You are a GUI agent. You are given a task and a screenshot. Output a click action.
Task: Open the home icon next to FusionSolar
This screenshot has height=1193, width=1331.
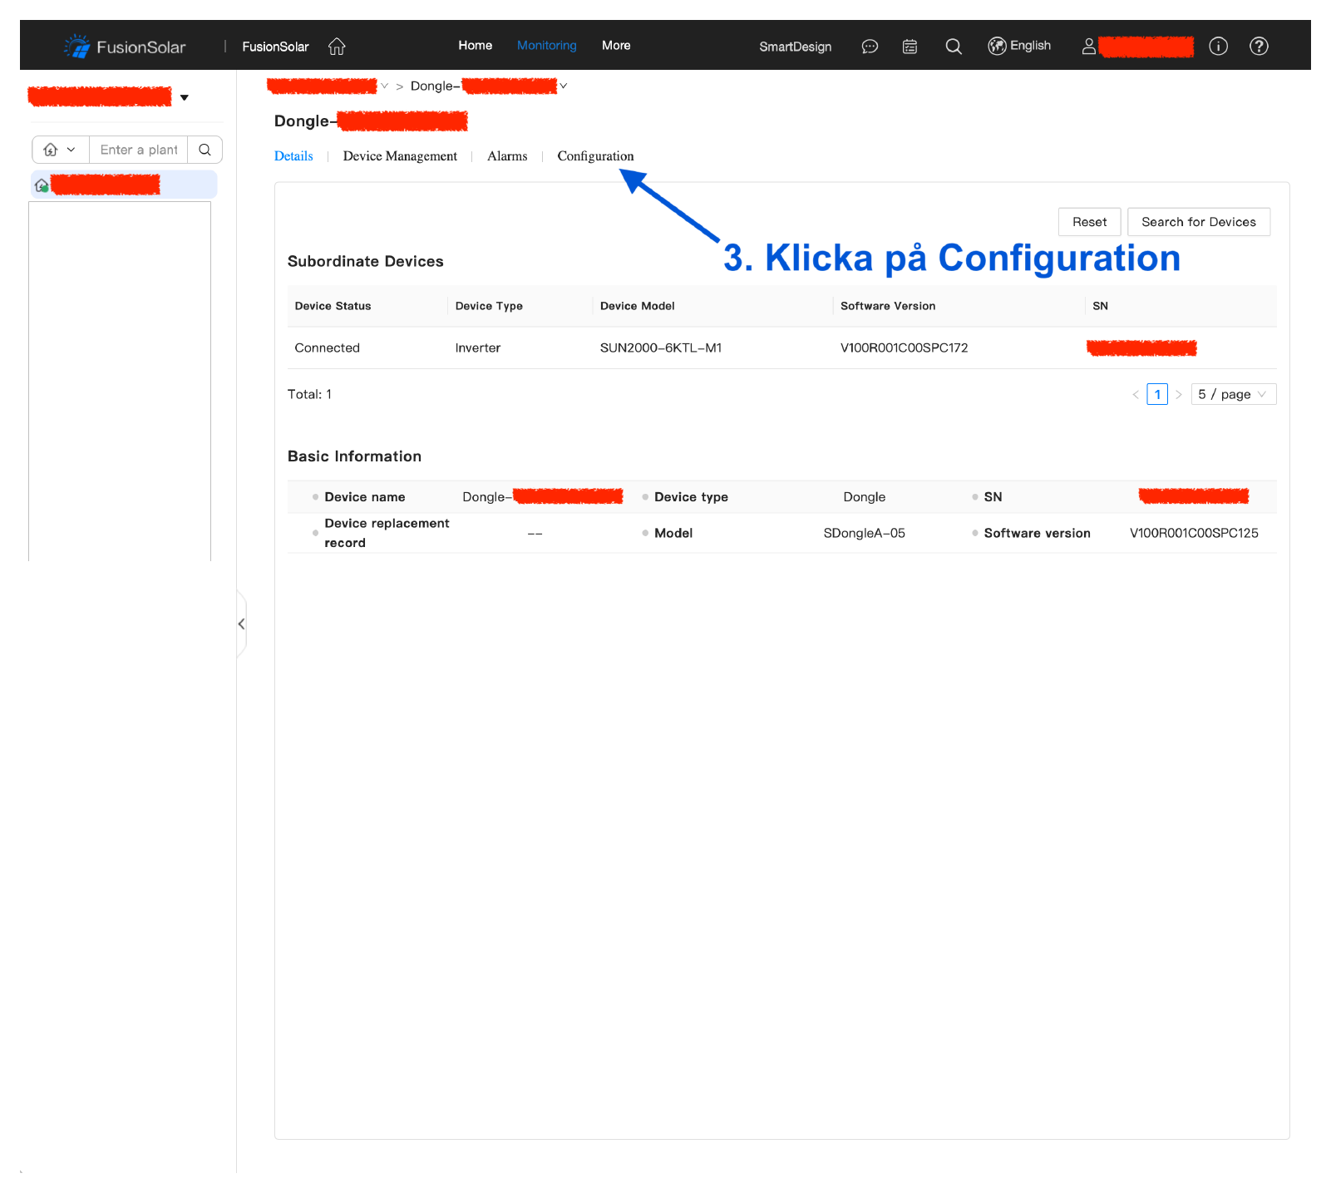tap(337, 47)
